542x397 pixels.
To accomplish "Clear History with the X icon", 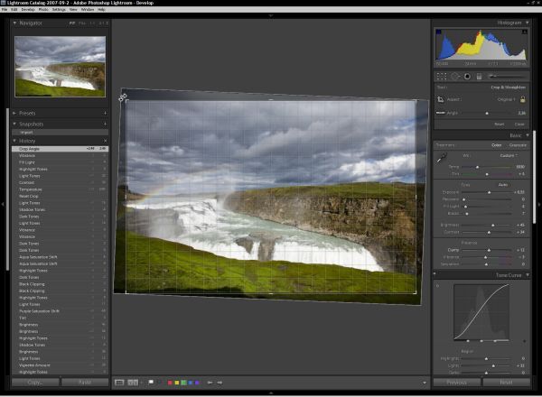I will [x=105, y=141].
